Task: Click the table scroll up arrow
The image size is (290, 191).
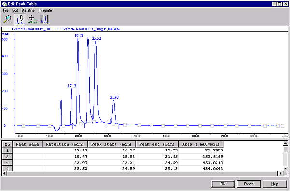Action: click(x=285, y=143)
